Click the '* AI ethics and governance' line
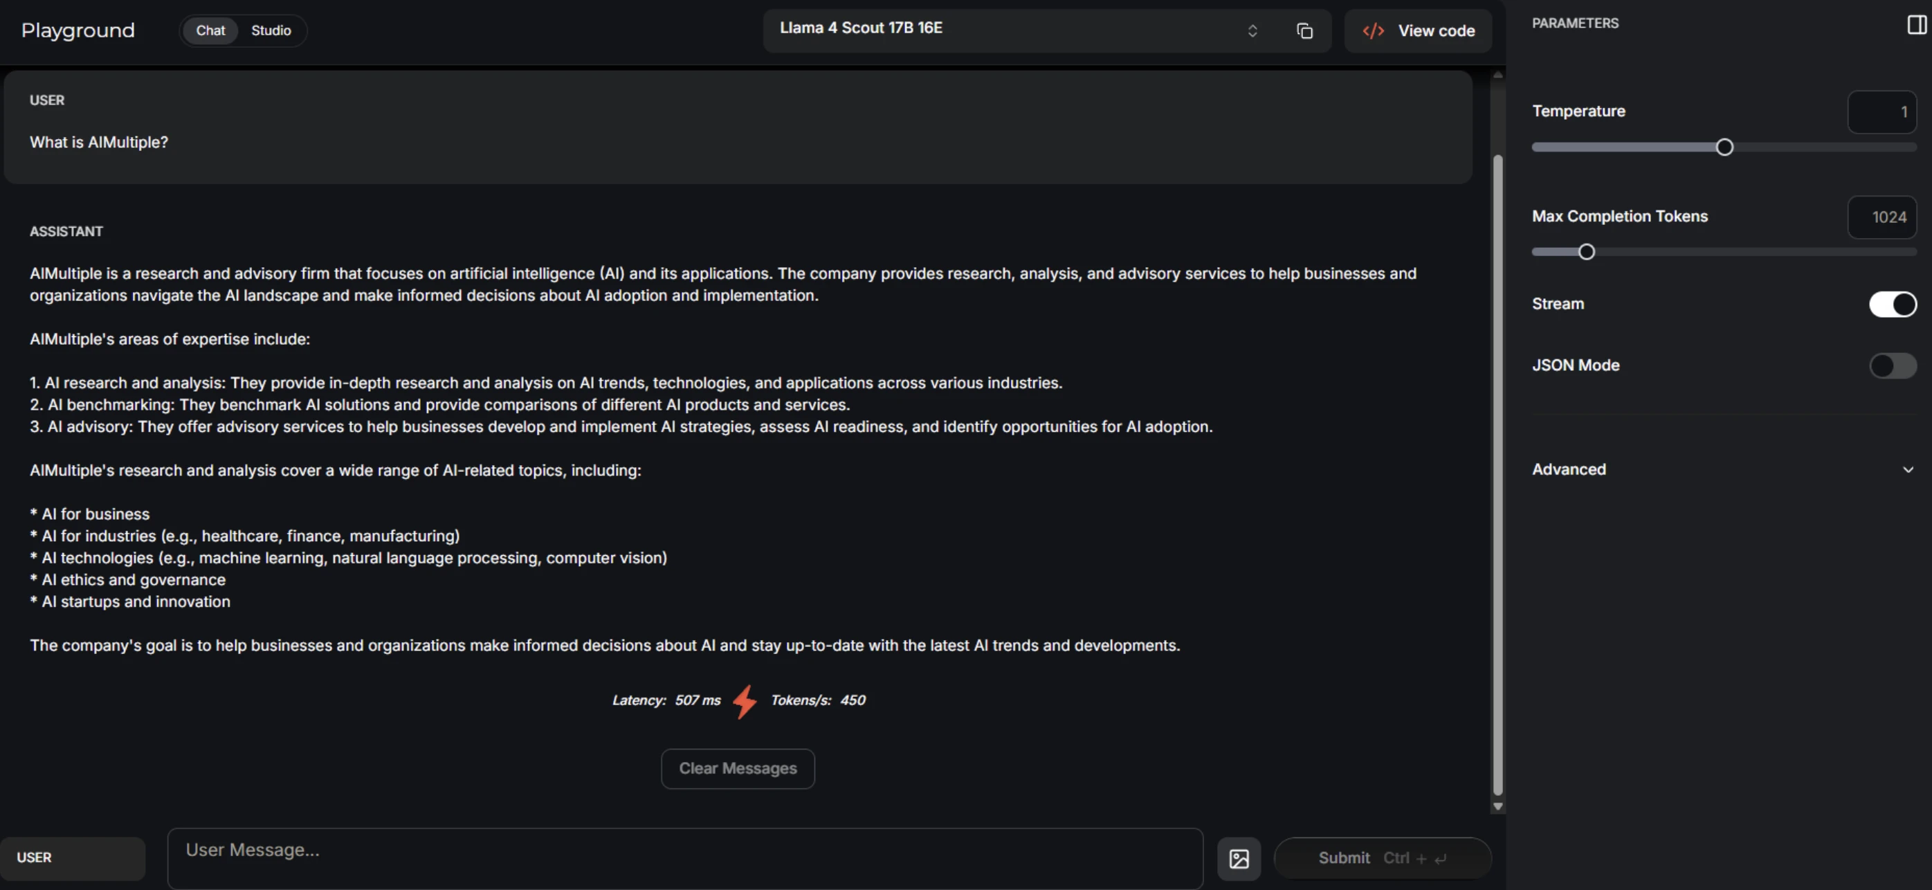1932x890 pixels. [x=127, y=579]
